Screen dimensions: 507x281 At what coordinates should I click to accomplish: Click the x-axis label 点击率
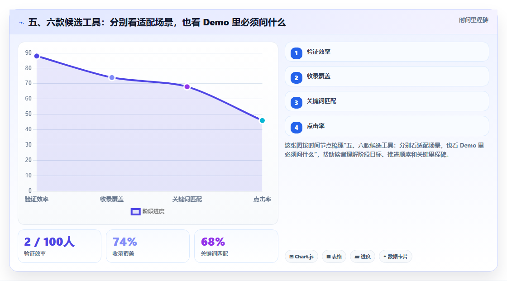click(x=262, y=199)
